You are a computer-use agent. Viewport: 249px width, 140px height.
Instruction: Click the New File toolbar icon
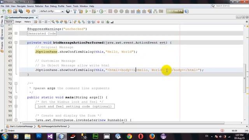pyautogui.click(x=4, y=11)
